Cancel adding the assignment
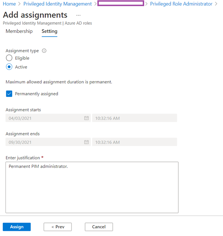This screenshot has height=236, width=223. tap(99, 227)
